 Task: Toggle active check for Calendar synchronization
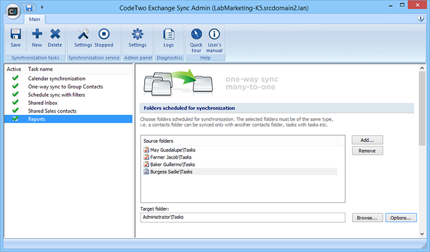(15, 78)
